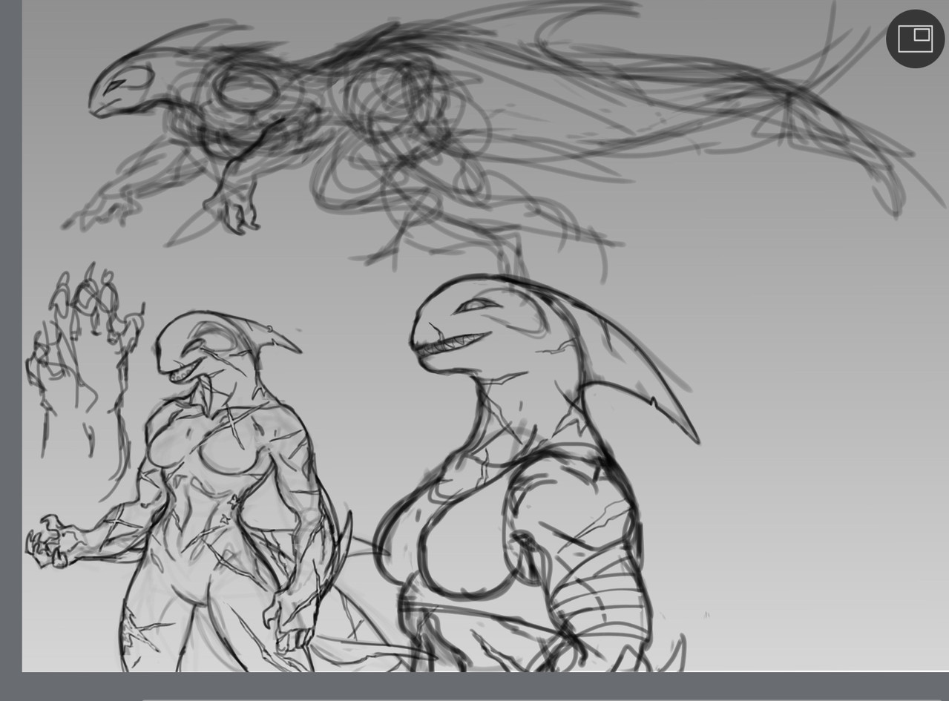Click the picture-in-picture icon in the top corner
The width and height of the screenshot is (949, 701).
(x=915, y=39)
